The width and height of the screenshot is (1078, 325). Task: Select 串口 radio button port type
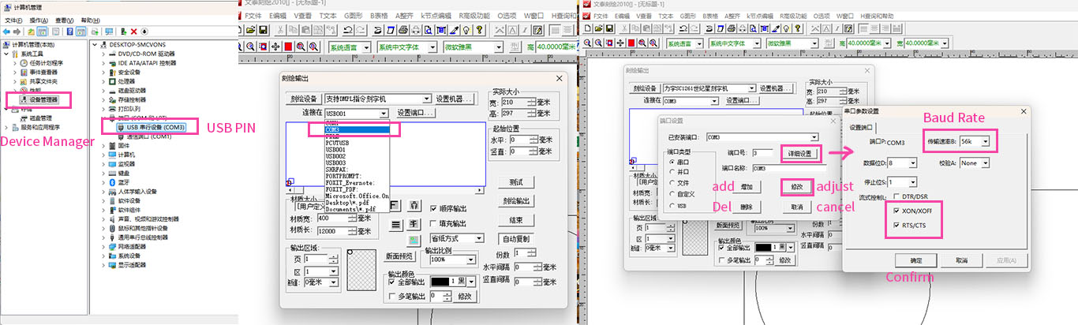[x=672, y=161]
